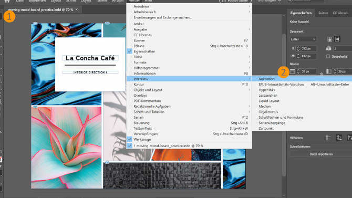This screenshot has width=352, height=198.
Task: Expand the Formate submenu
Action: pyautogui.click(x=189, y=62)
